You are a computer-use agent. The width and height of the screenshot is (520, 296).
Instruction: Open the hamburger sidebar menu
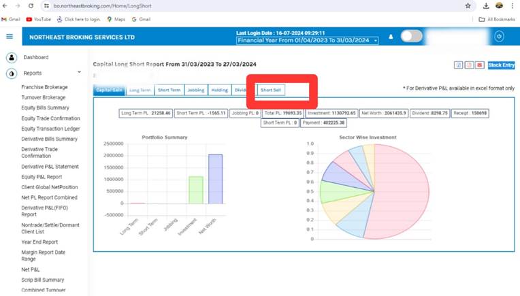[10, 37]
